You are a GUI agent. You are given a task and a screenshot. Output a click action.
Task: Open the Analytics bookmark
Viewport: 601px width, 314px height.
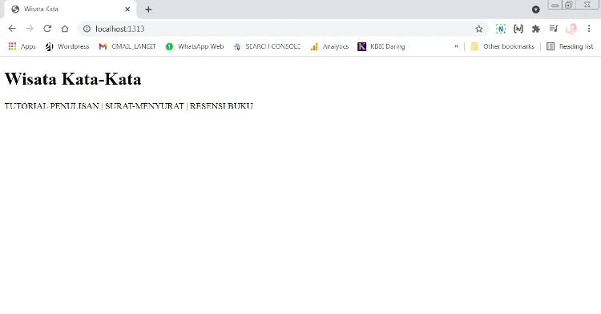click(329, 46)
